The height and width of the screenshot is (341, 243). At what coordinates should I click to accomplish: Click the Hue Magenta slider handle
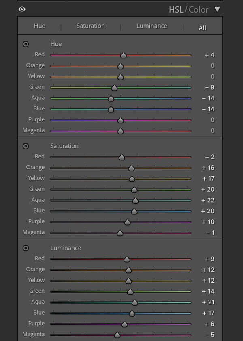coord(121,131)
